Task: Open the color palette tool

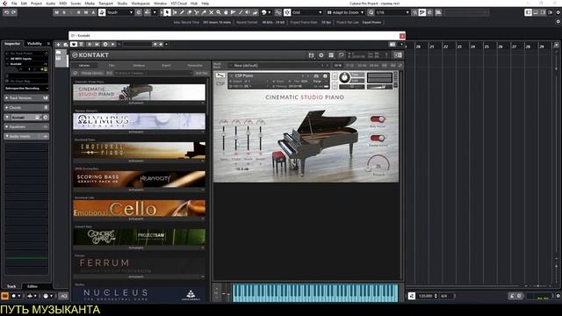Action: point(265,12)
